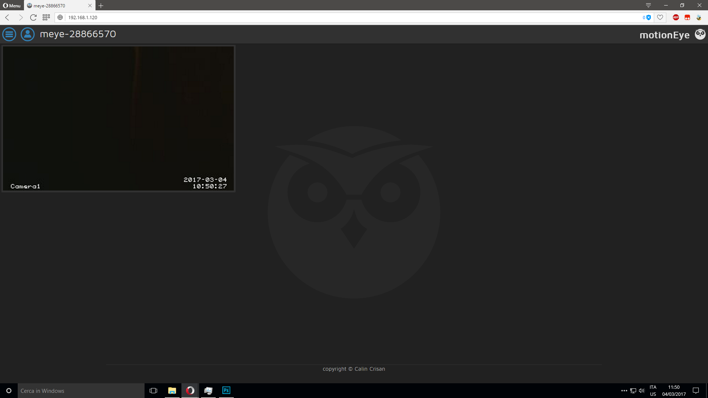Open the network status tray icon
708x398 pixels.
click(x=633, y=391)
